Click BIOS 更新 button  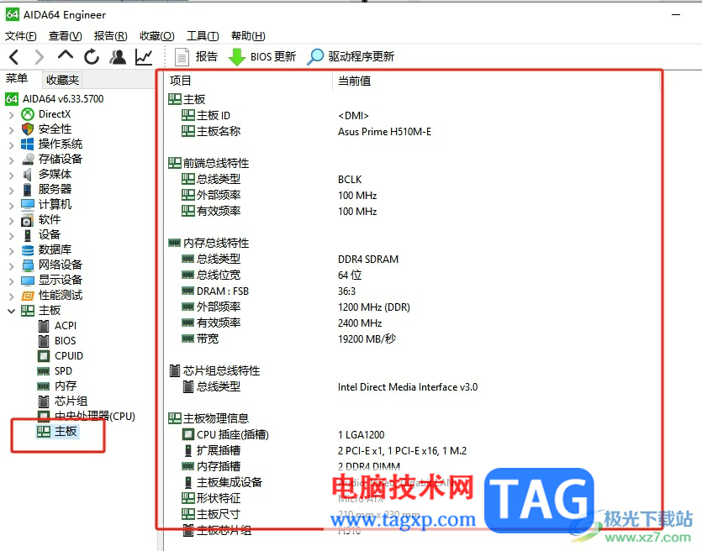pyautogui.click(x=262, y=57)
